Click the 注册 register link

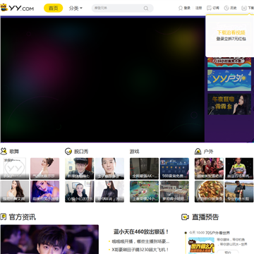tap(199, 8)
